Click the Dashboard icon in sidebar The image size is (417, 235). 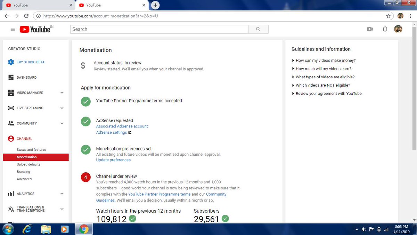11,78
